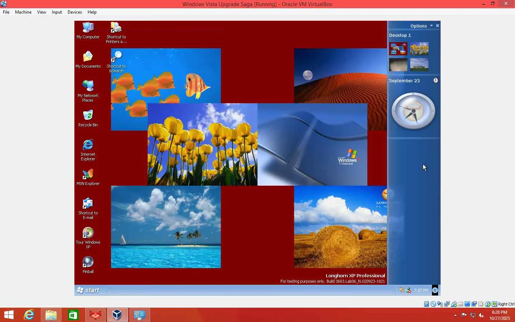The width and height of the screenshot is (515, 322).
Task: Open the Machine menu
Action: click(x=23, y=12)
